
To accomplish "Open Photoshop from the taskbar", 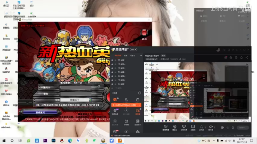I will click(53, 140).
